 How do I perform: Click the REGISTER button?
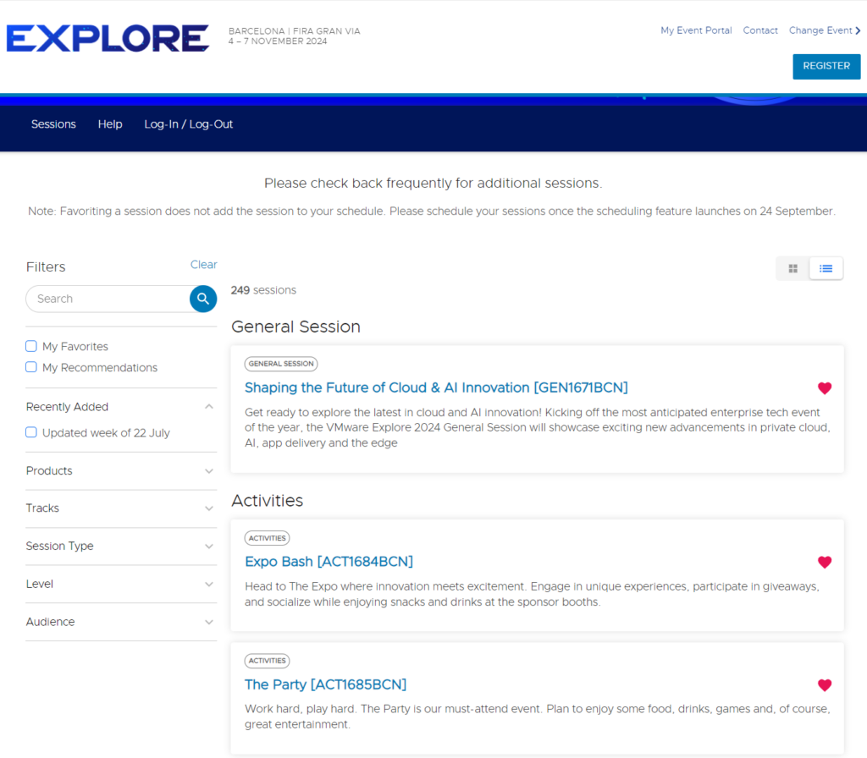[x=826, y=66]
